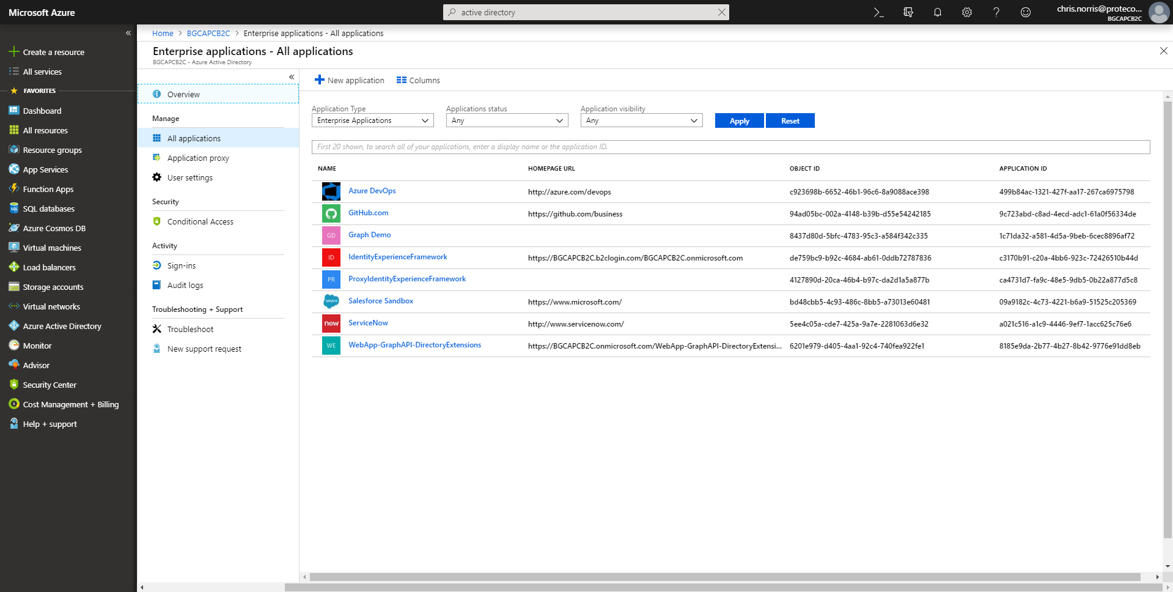Viewport: 1173px width, 592px height.
Task: Click the Dashboard icon in favorites
Action: tap(14, 111)
